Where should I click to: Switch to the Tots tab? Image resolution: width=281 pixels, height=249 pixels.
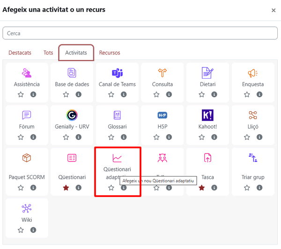(x=48, y=53)
